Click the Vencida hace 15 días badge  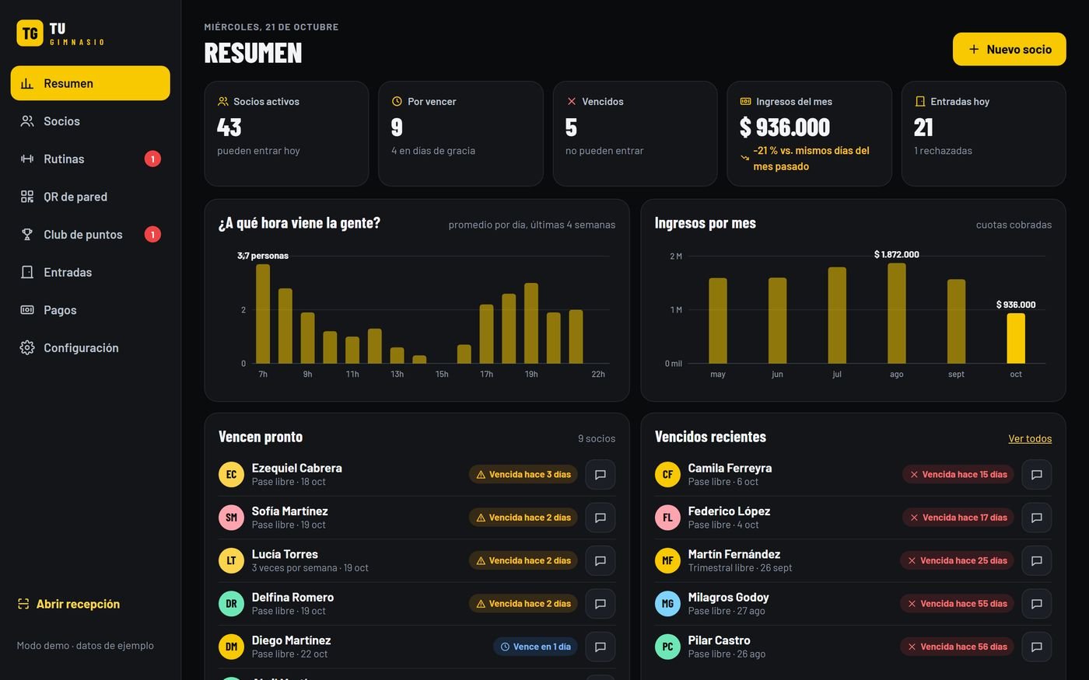click(958, 474)
